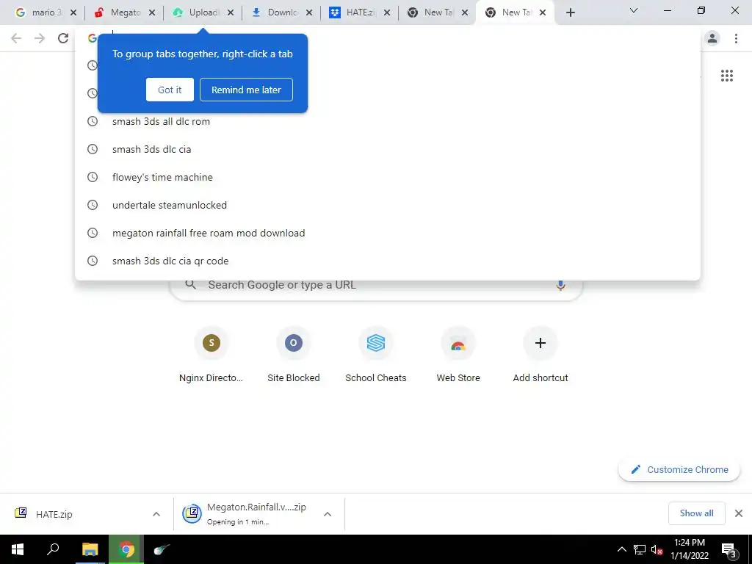Open a new tab with plus button
The image size is (752, 564).
570,13
